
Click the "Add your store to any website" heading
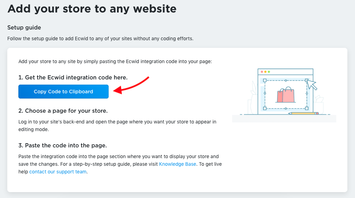tap(92, 9)
